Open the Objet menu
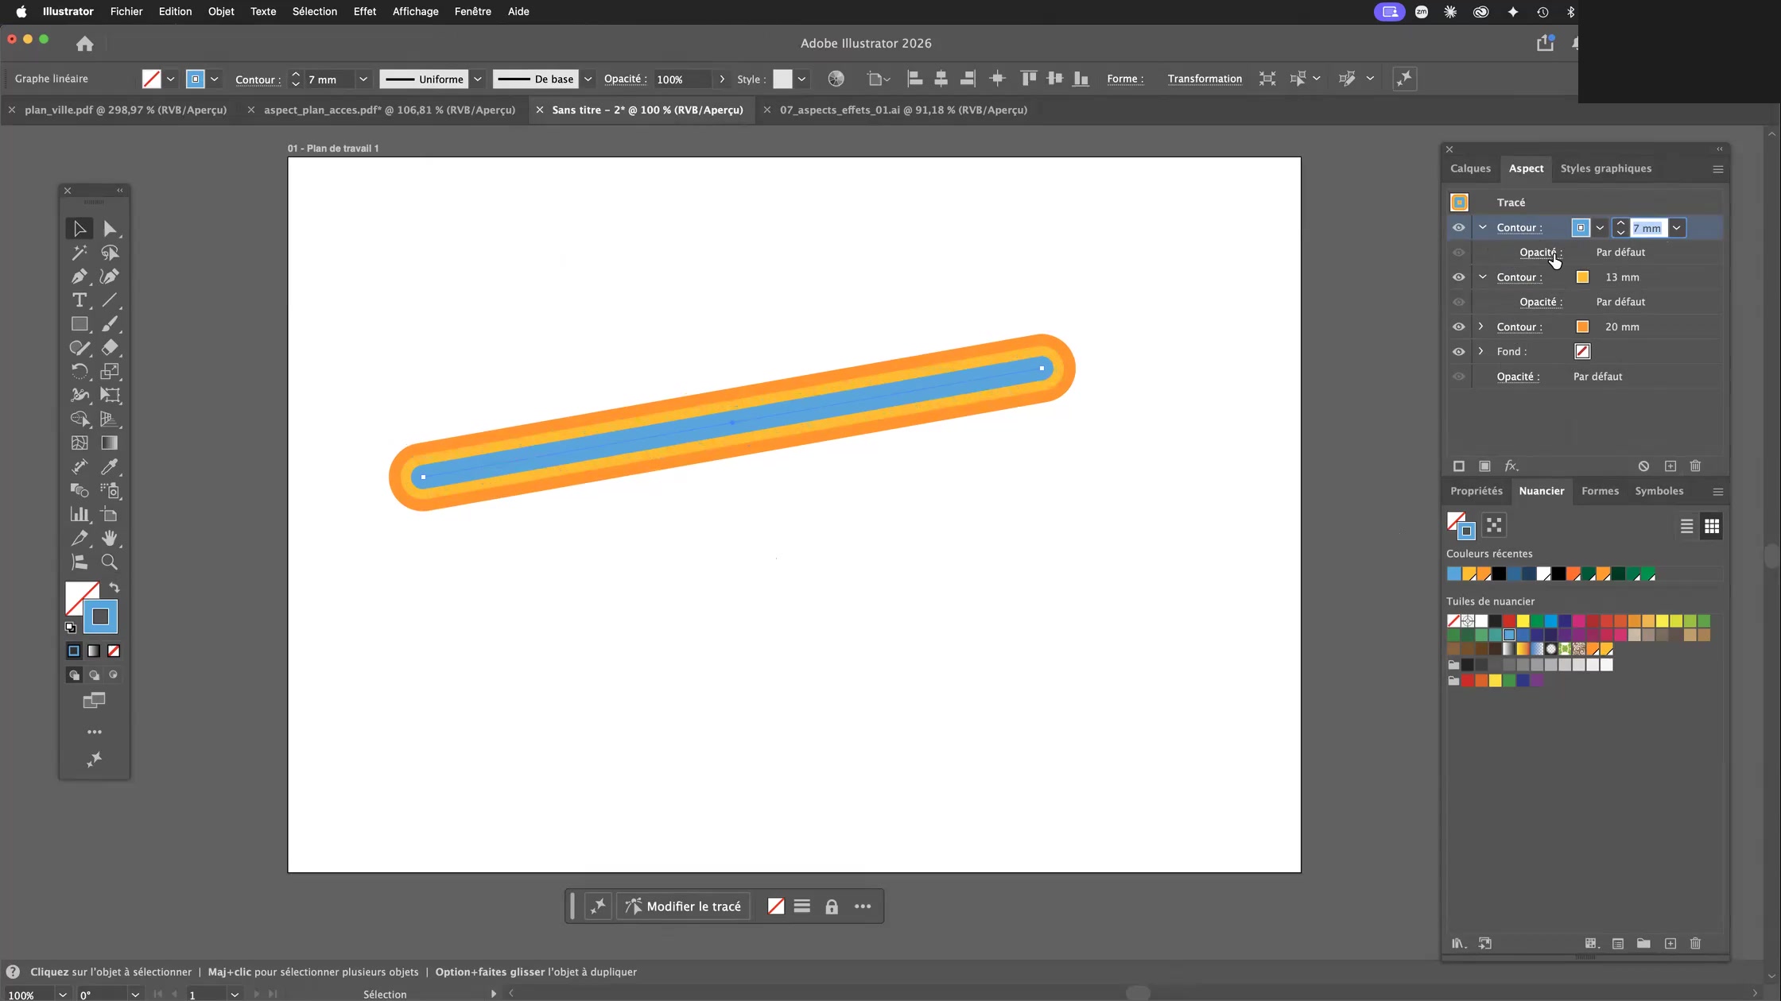This screenshot has width=1781, height=1001. 221,11
